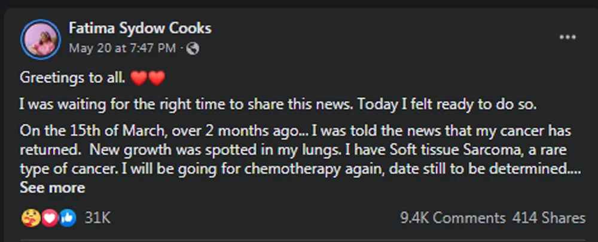The width and height of the screenshot is (598, 242).
Task: Click the red heart love reaction icon
Action: [x=49, y=218]
